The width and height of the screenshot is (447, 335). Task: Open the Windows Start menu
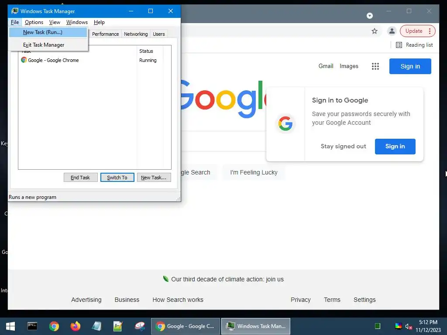point(10,326)
